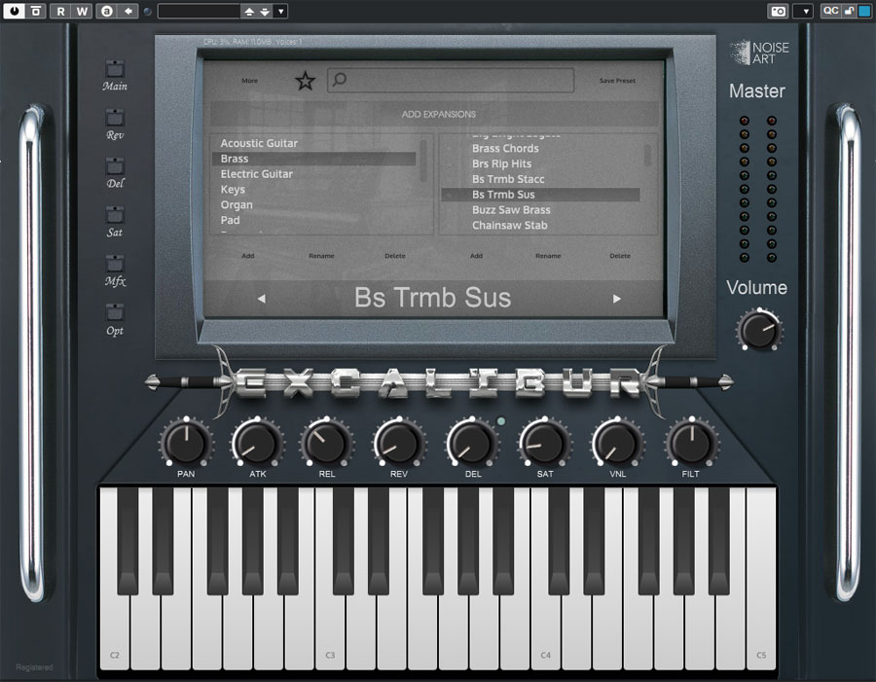Click the favorites star icon
Viewport: 876px width, 682px height.
(x=305, y=81)
